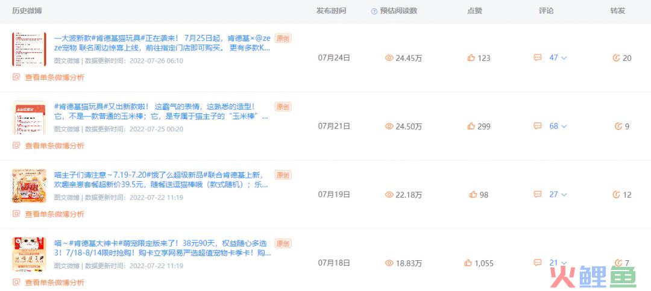Click the thumbs-up icon beside 299 likes
Viewport: 651px width, 291px height.
(x=471, y=126)
